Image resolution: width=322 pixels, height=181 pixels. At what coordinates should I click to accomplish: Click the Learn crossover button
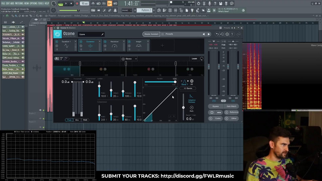194,59
